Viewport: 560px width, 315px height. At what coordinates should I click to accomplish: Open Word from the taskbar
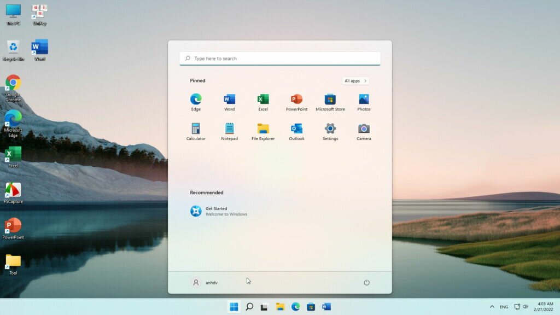coord(326,307)
